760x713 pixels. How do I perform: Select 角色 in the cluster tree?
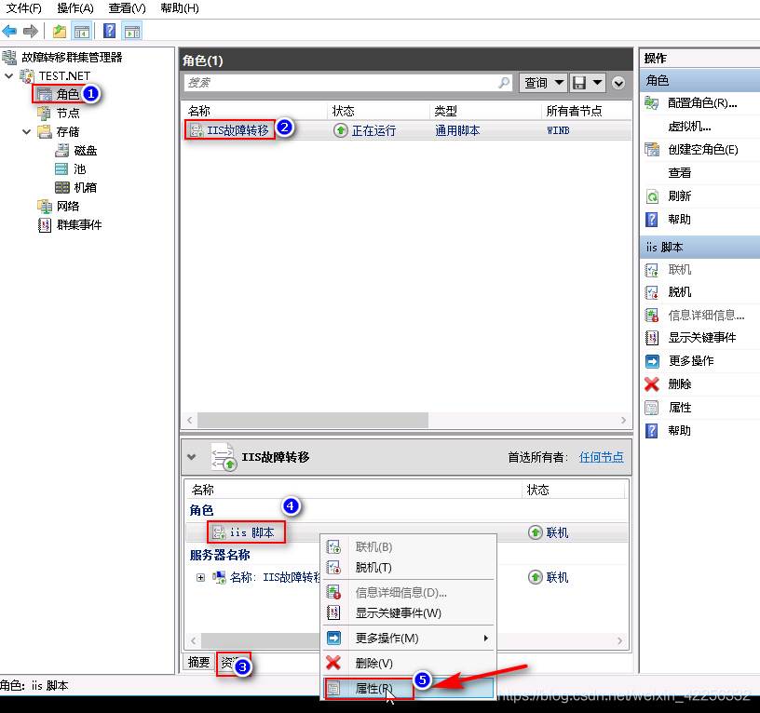[67, 94]
